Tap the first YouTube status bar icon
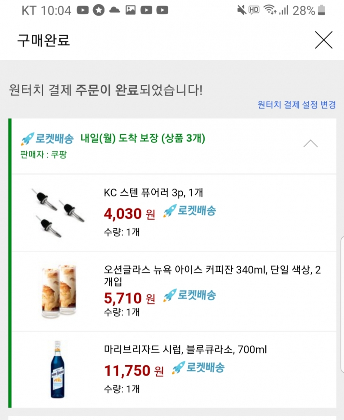 83,10
